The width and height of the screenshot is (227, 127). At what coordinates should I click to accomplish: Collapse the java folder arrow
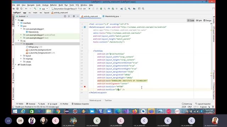18,26
